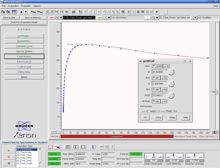
Task: Click the divide by 2 (/2) icon
Action: (x=52, y=12)
